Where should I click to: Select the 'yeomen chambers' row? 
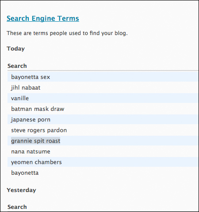tap(103, 162)
